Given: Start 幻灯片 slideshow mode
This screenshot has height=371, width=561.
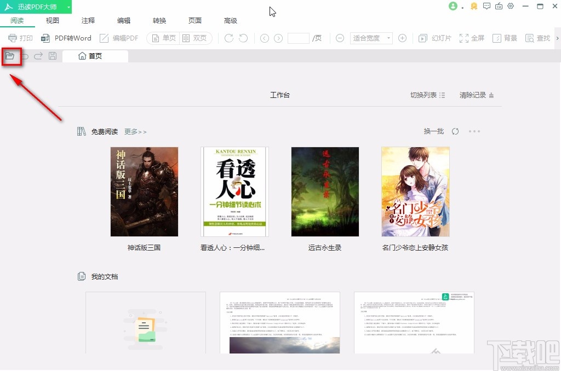Looking at the screenshot, I should (x=434, y=38).
